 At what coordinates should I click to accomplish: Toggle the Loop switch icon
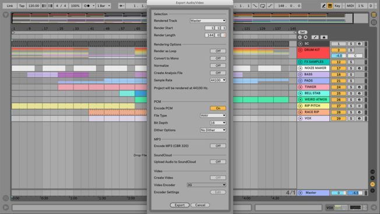(x=262, y=6)
